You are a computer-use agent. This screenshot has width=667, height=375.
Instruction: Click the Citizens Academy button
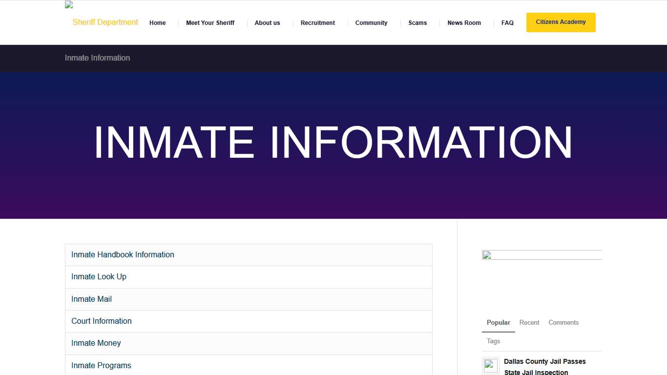click(561, 22)
